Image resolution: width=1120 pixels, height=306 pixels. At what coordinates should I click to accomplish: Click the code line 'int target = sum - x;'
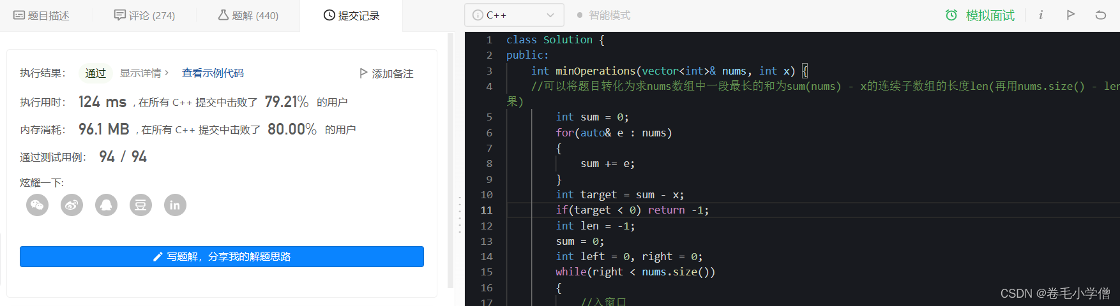(619, 194)
